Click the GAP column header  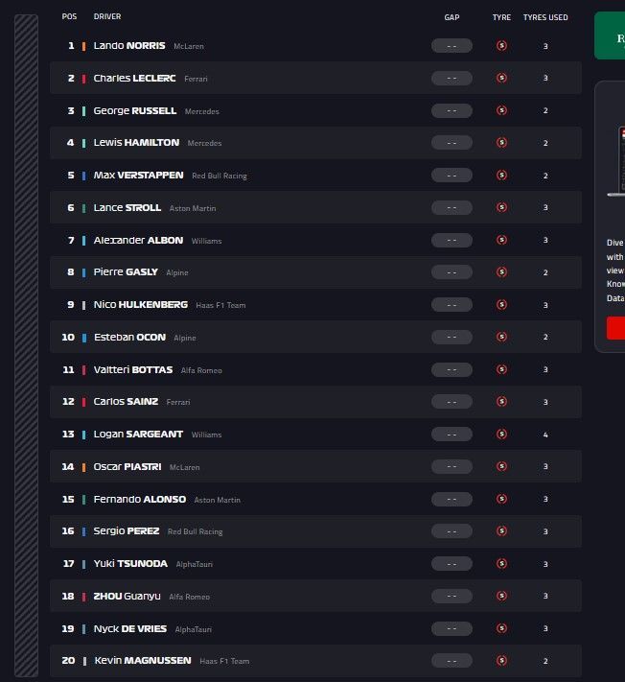[x=451, y=17]
